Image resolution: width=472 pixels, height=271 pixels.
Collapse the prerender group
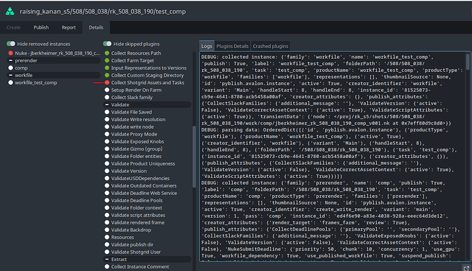point(10,60)
